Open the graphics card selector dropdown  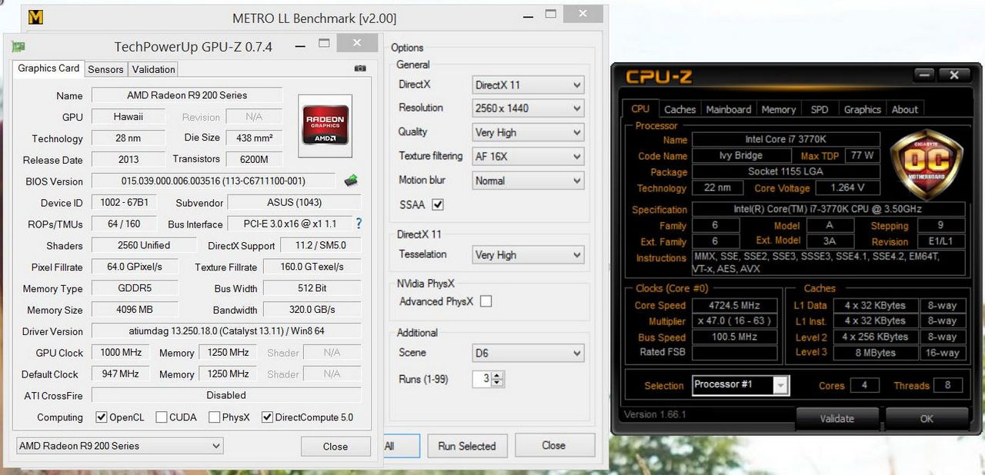[x=119, y=446]
